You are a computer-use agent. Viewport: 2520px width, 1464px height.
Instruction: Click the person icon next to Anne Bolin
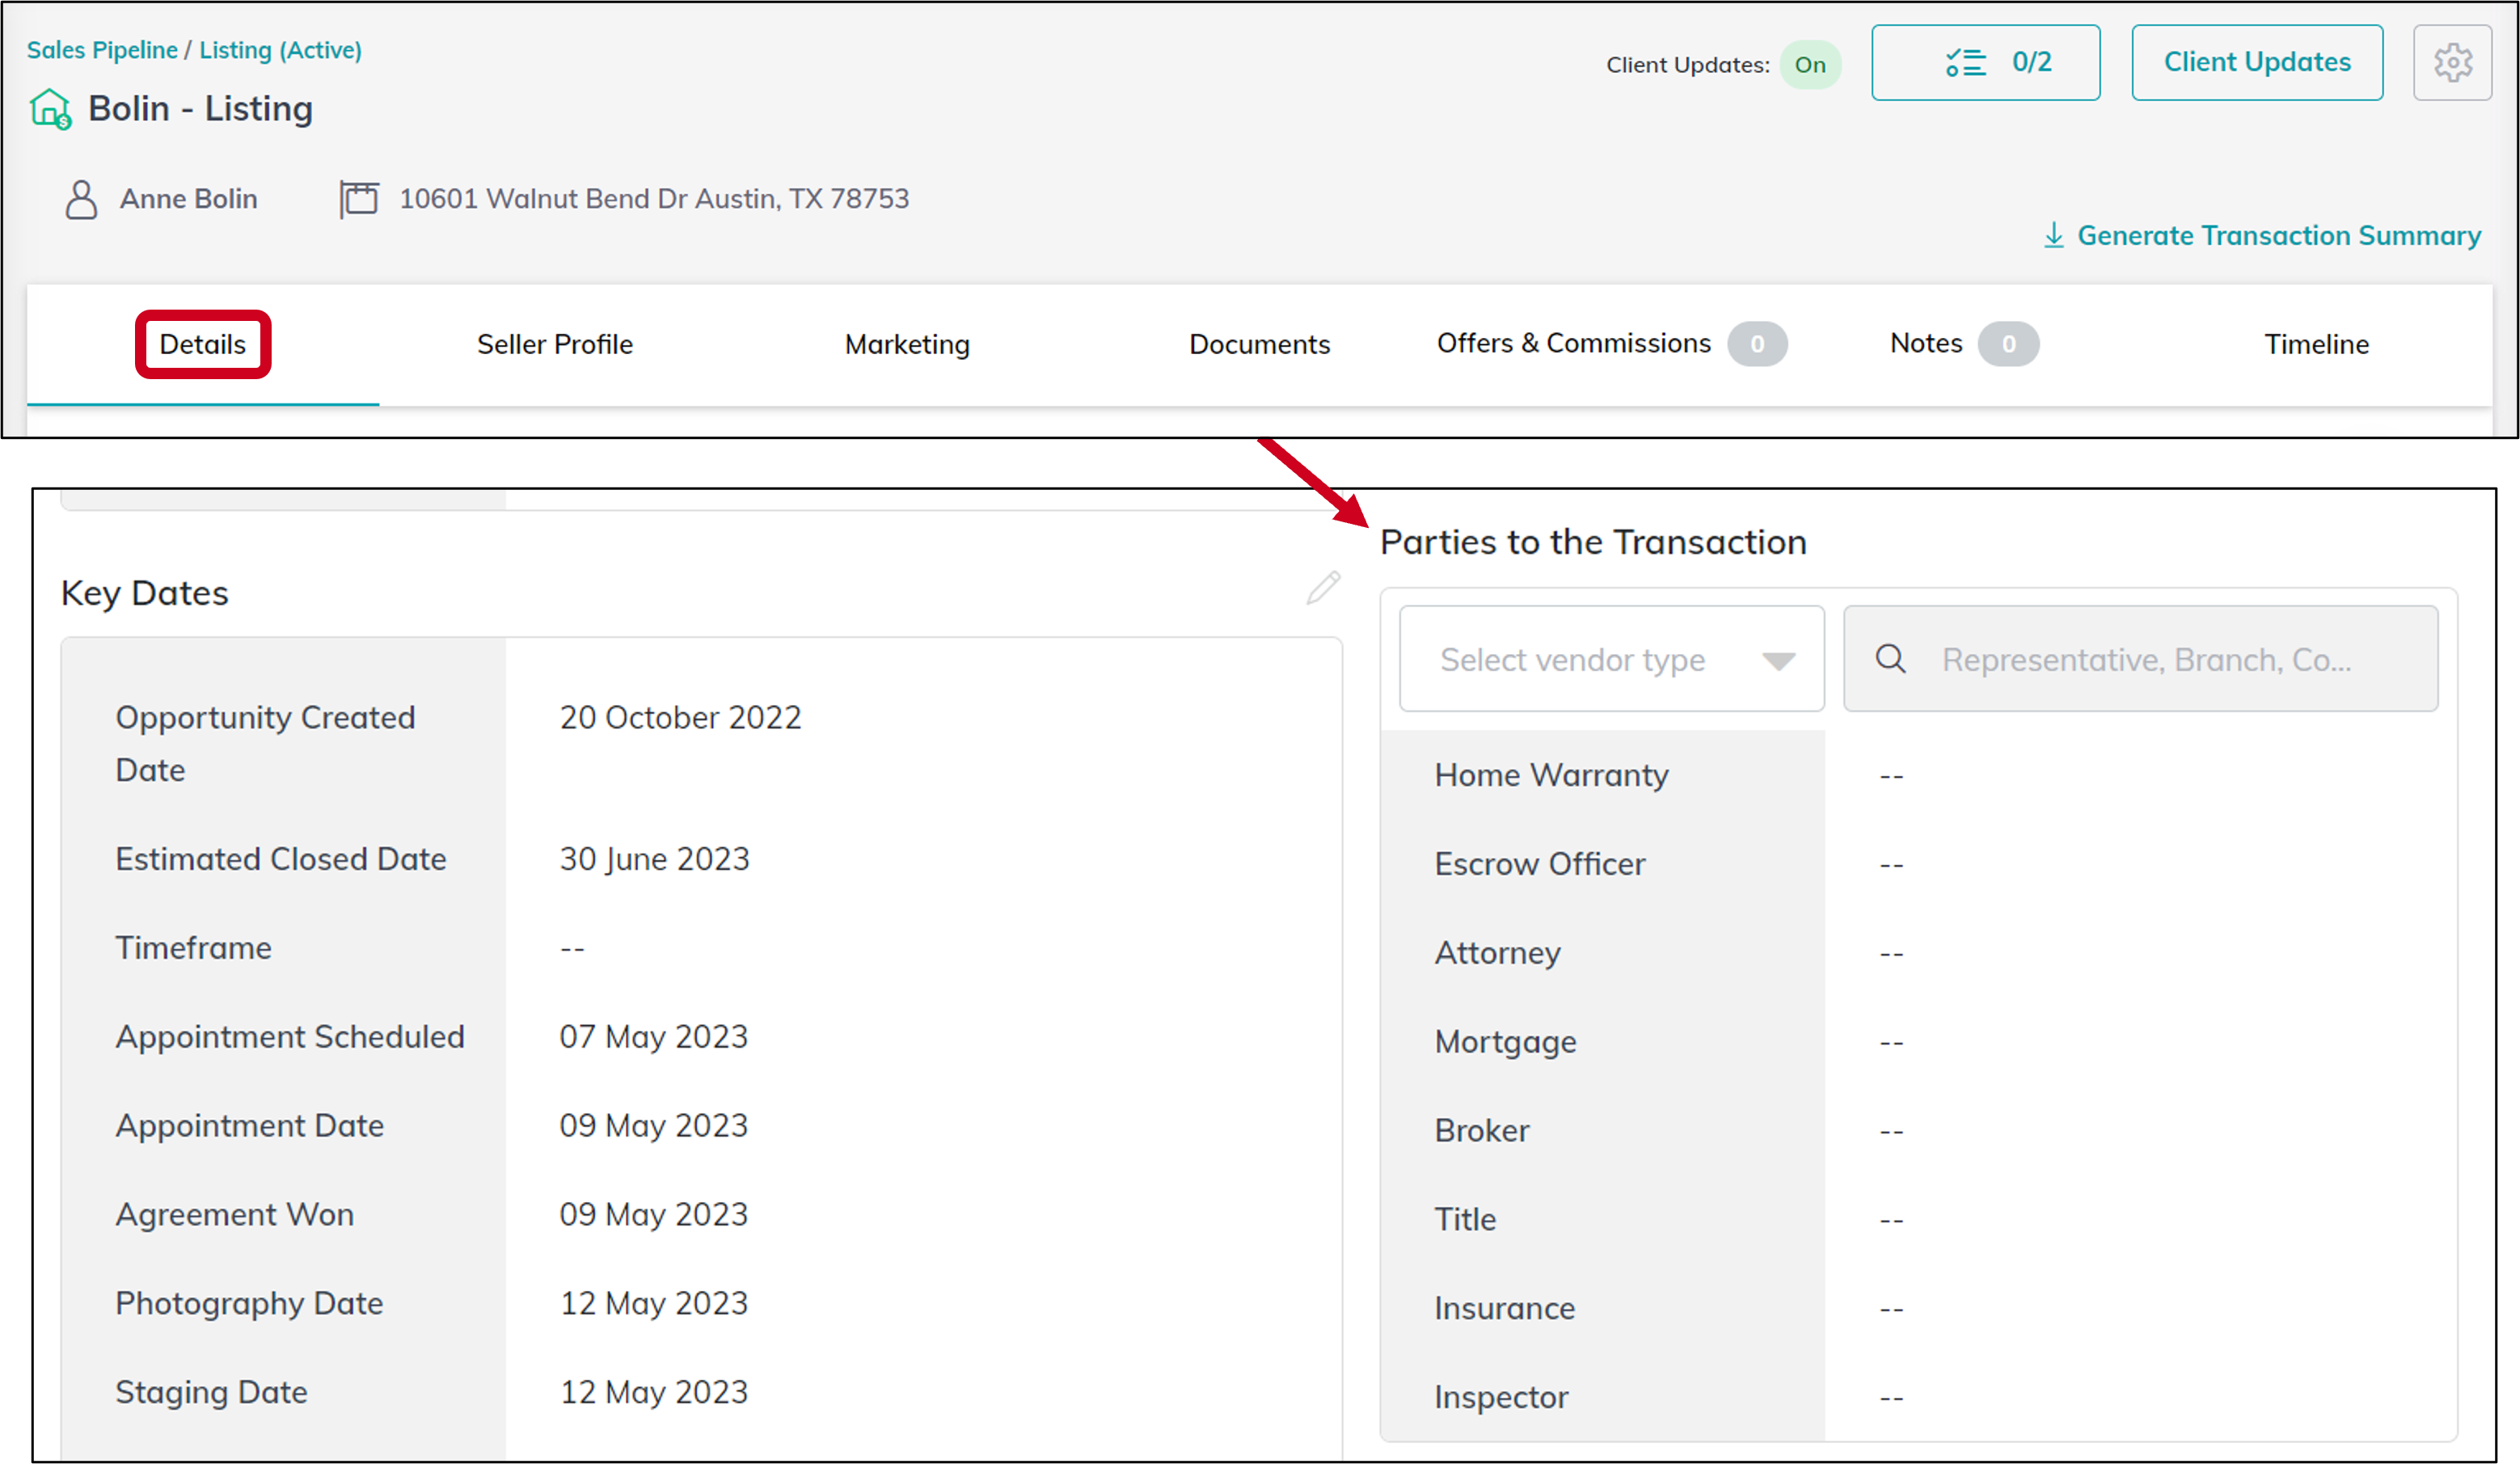81,199
